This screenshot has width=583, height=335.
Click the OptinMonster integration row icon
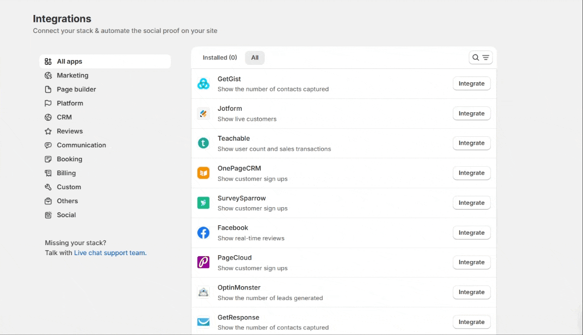click(203, 293)
